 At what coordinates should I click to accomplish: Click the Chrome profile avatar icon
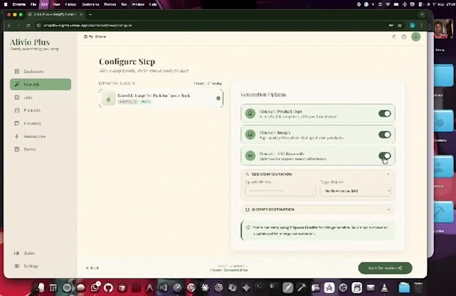[412, 25]
